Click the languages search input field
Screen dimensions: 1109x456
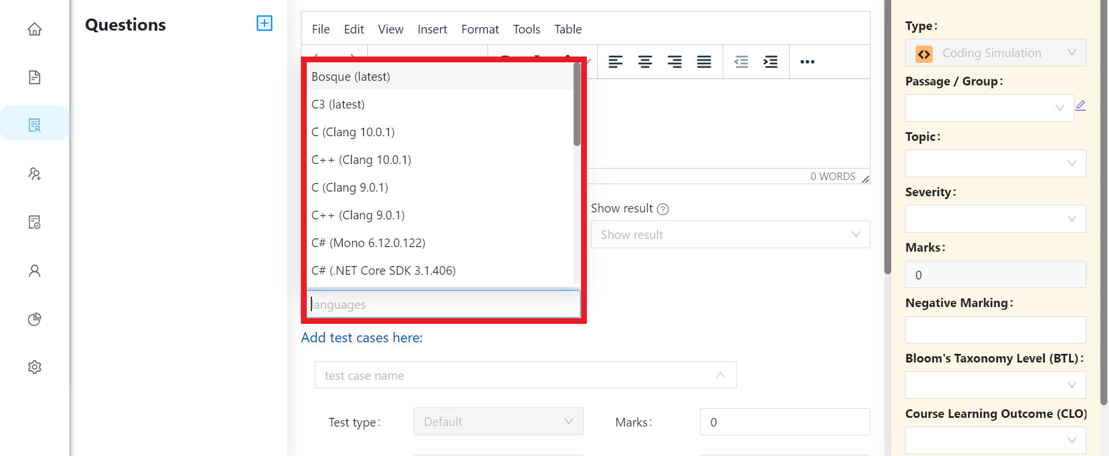(x=444, y=304)
